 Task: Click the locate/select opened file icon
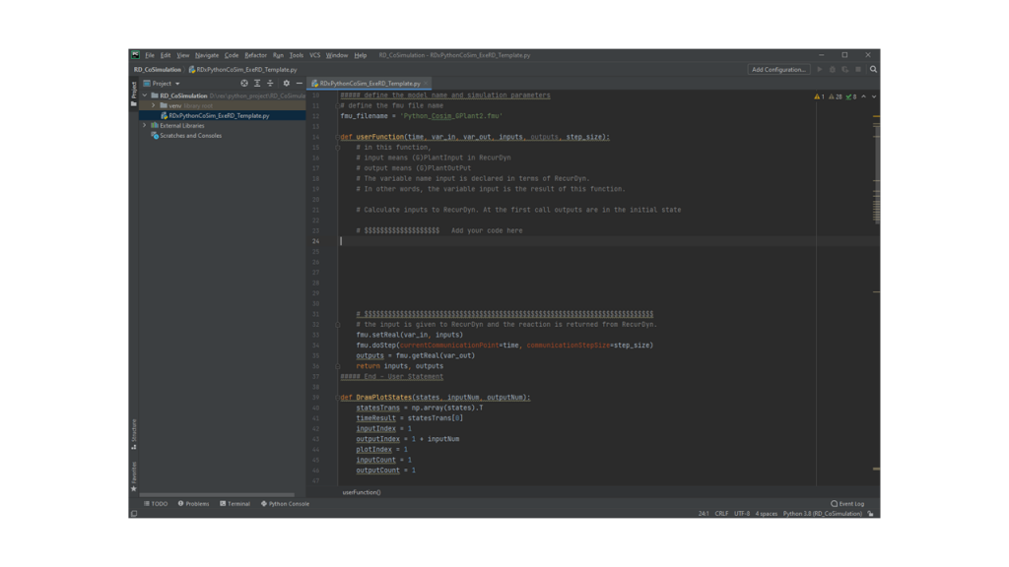(244, 84)
